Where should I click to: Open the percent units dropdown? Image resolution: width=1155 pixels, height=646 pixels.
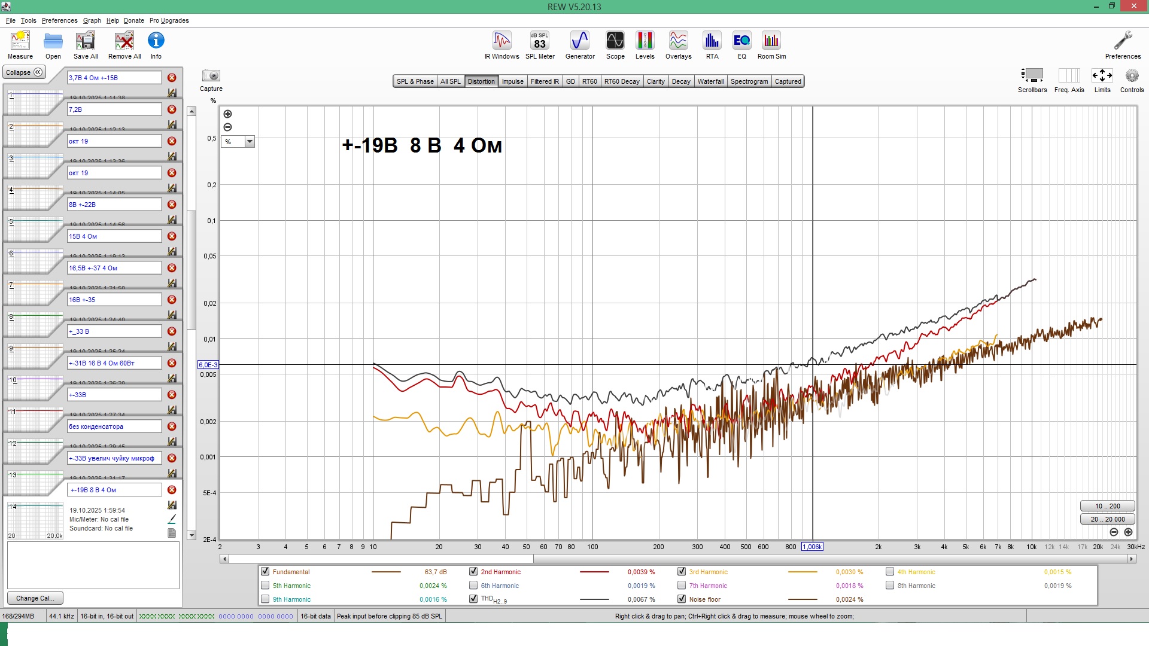(251, 142)
